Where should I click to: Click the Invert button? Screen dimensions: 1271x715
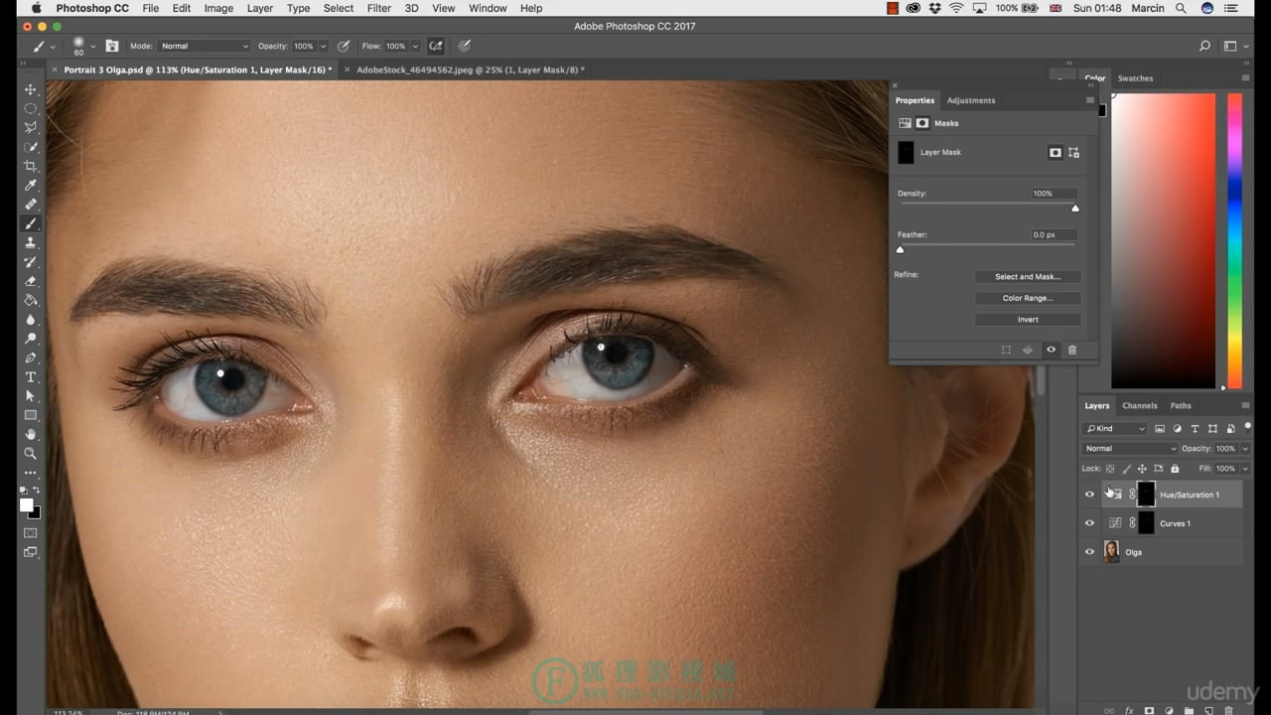point(1028,320)
